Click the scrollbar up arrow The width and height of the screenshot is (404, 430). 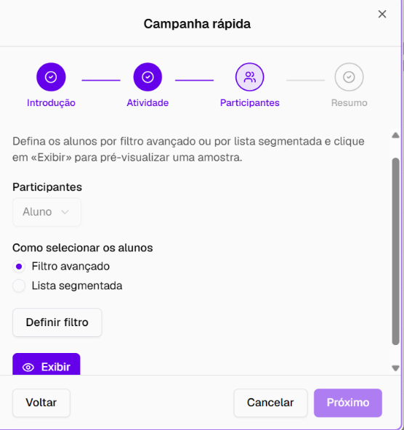pyautogui.click(x=395, y=135)
